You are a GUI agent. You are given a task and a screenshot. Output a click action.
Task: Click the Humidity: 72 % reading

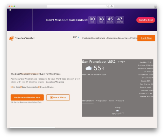(145, 62)
